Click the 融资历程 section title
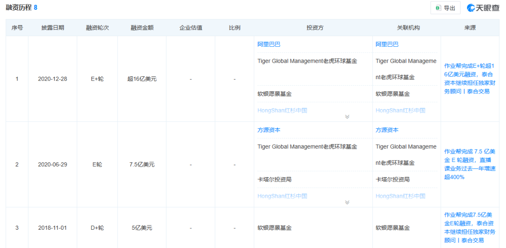The width and height of the screenshot is (506, 248). click(19, 7)
